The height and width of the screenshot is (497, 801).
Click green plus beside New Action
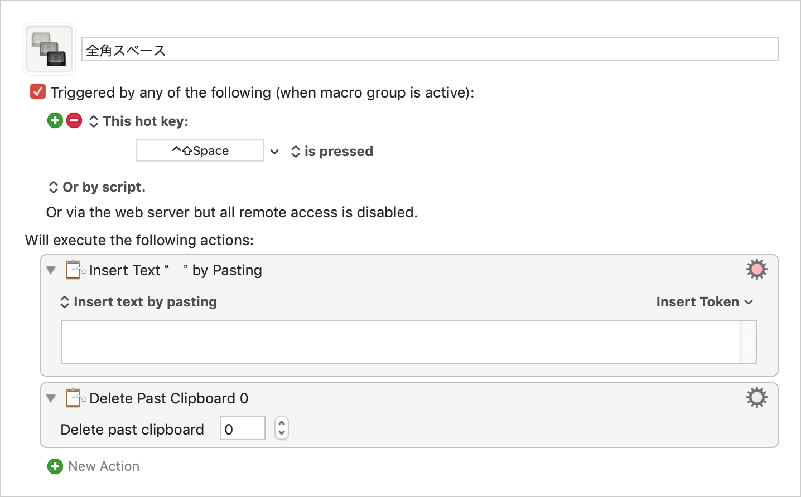[x=55, y=466]
